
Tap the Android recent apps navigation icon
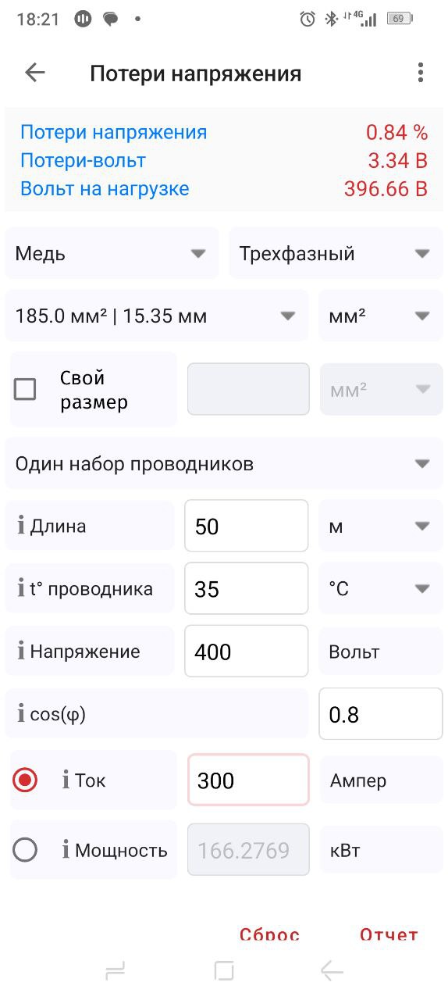pos(116,971)
